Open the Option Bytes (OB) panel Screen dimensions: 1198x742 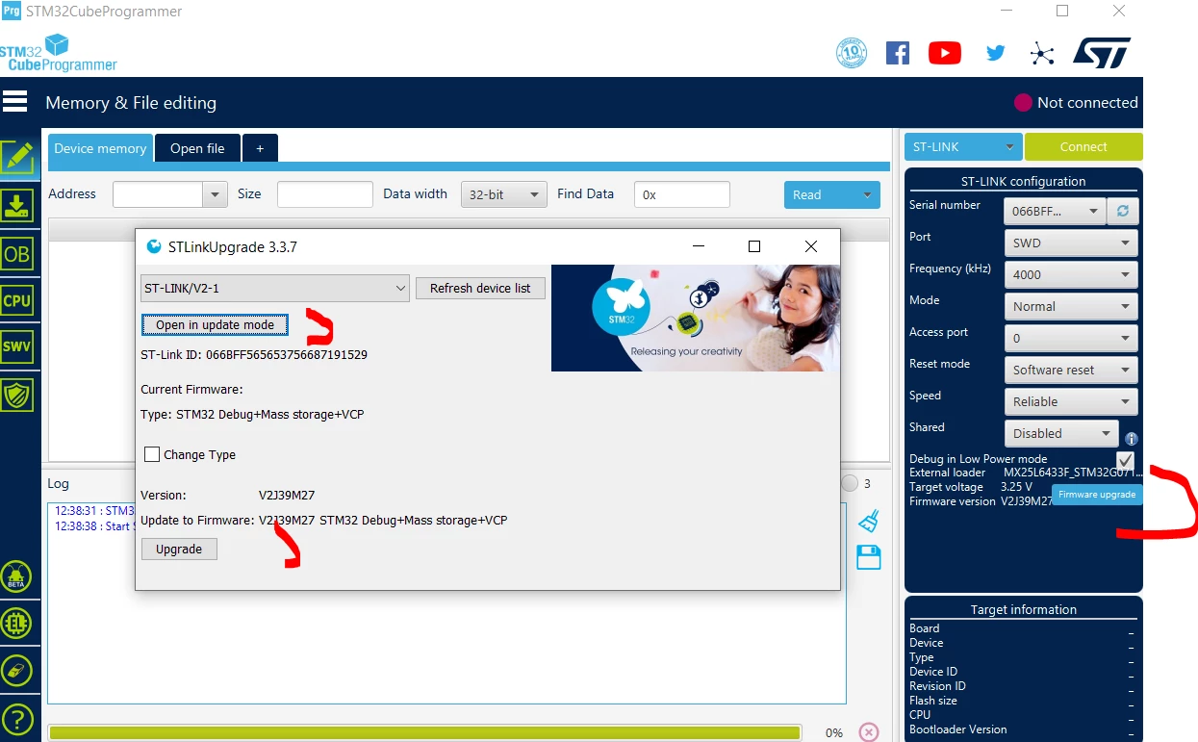17,254
